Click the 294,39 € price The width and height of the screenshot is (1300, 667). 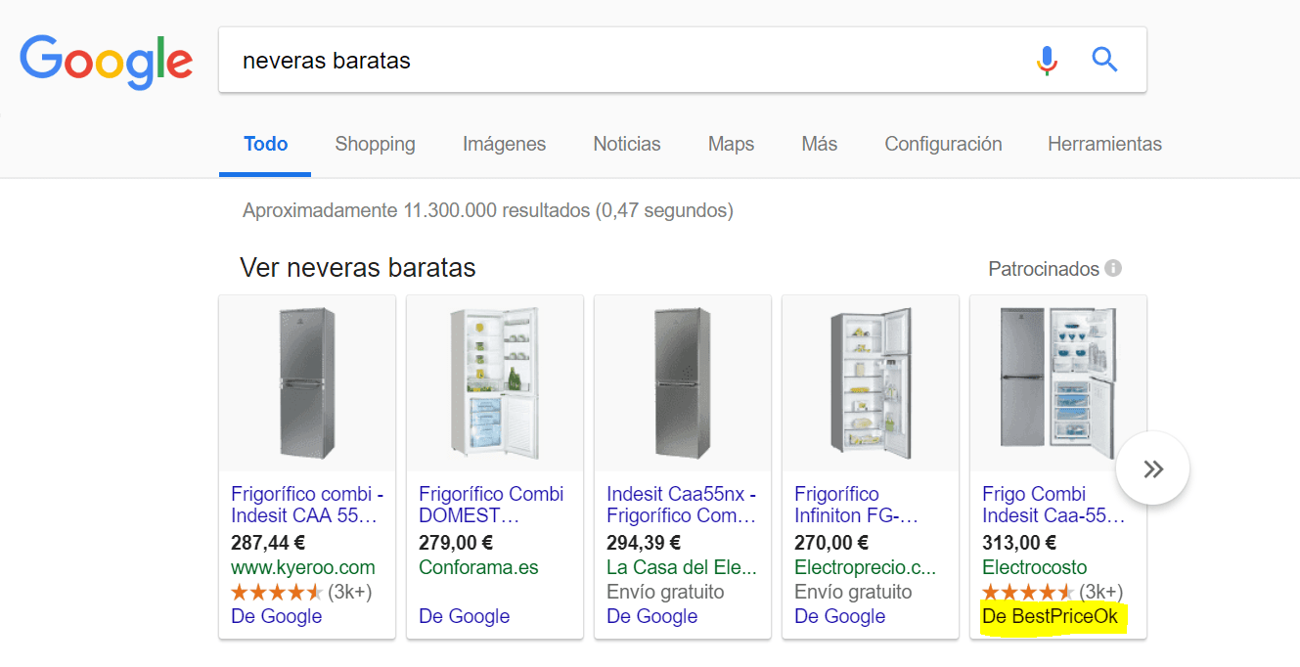pyautogui.click(x=644, y=543)
